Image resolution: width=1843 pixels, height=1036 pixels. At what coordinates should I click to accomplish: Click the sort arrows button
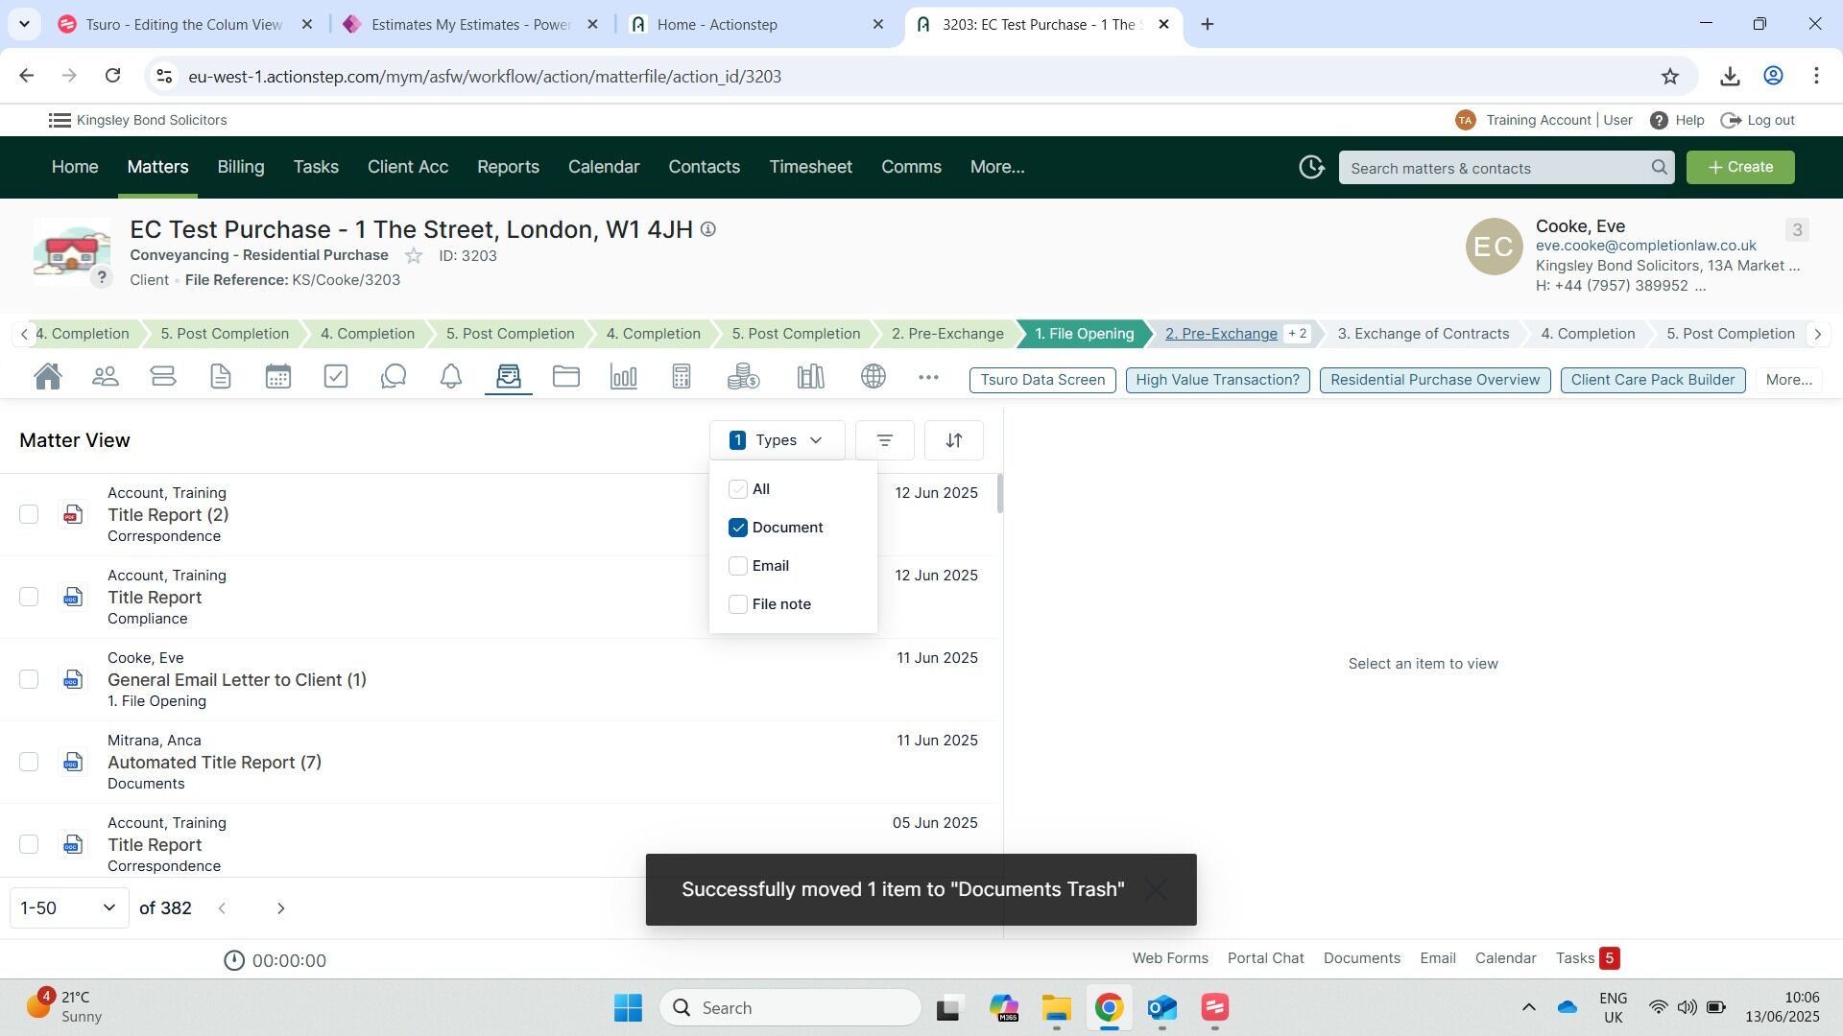coord(953,440)
